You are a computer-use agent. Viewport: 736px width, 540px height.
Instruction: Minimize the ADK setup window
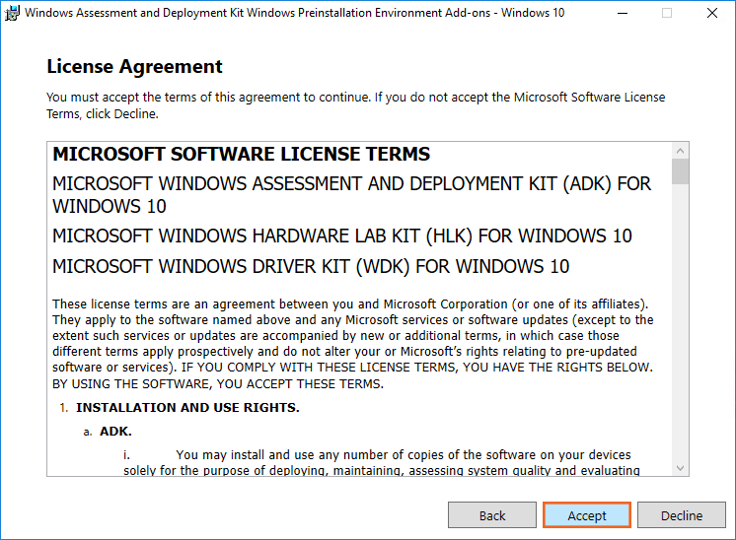pyautogui.click(x=622, y=14)
